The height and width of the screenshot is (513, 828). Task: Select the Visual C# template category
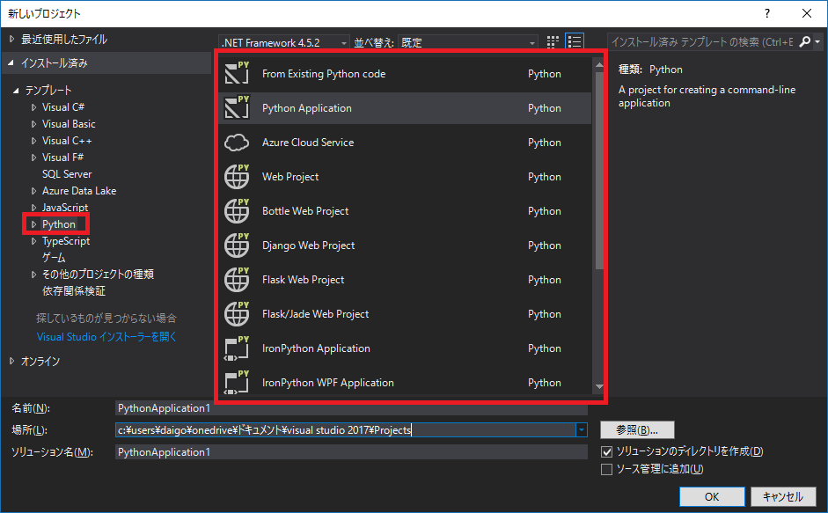(x=63, y=107)
